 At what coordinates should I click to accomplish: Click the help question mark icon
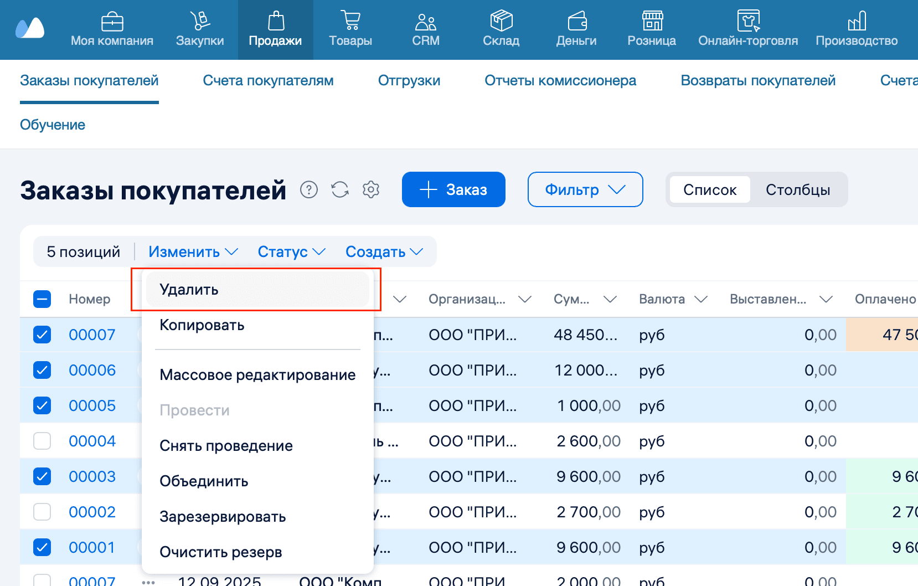(309, 189)
